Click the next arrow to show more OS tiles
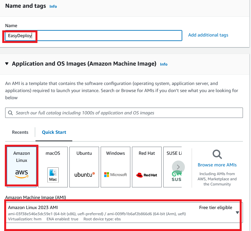Image resolution: width=251 pixels, height=231 pixels. 178,167
